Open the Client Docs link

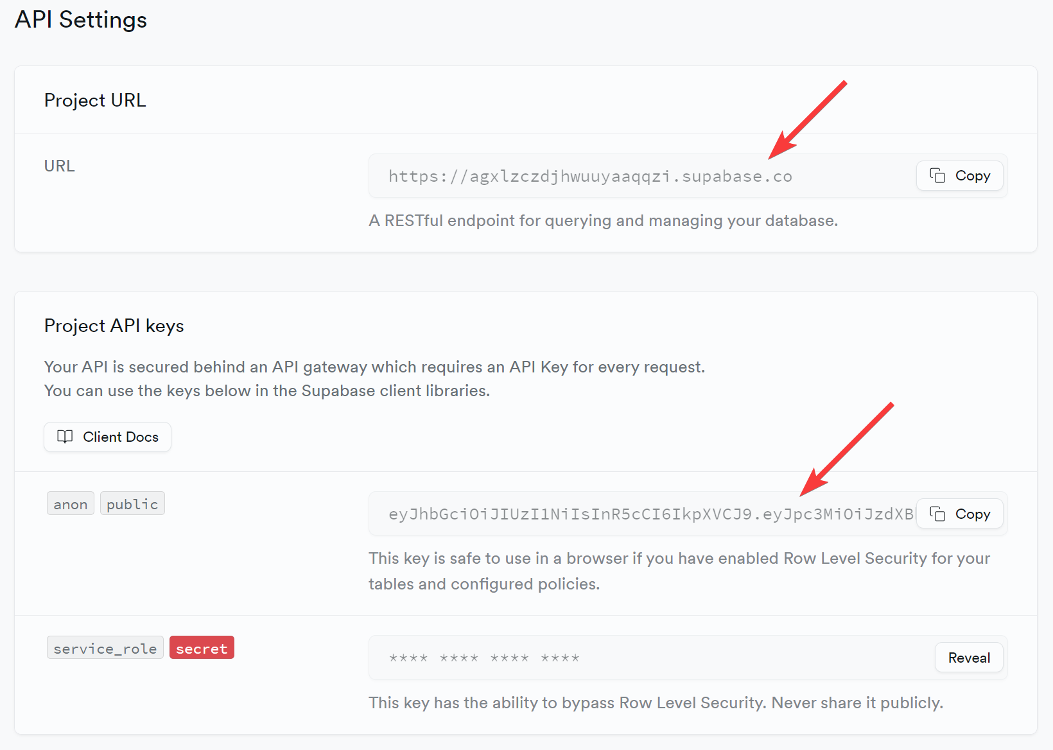[x=107, y=437]
